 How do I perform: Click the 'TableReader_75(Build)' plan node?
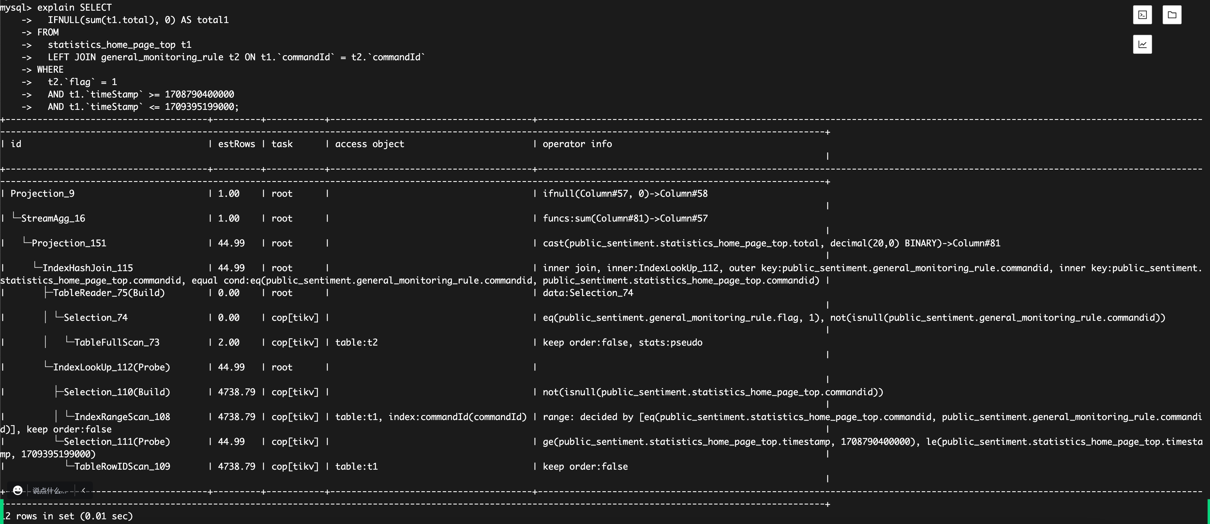(x=109, y=293)
